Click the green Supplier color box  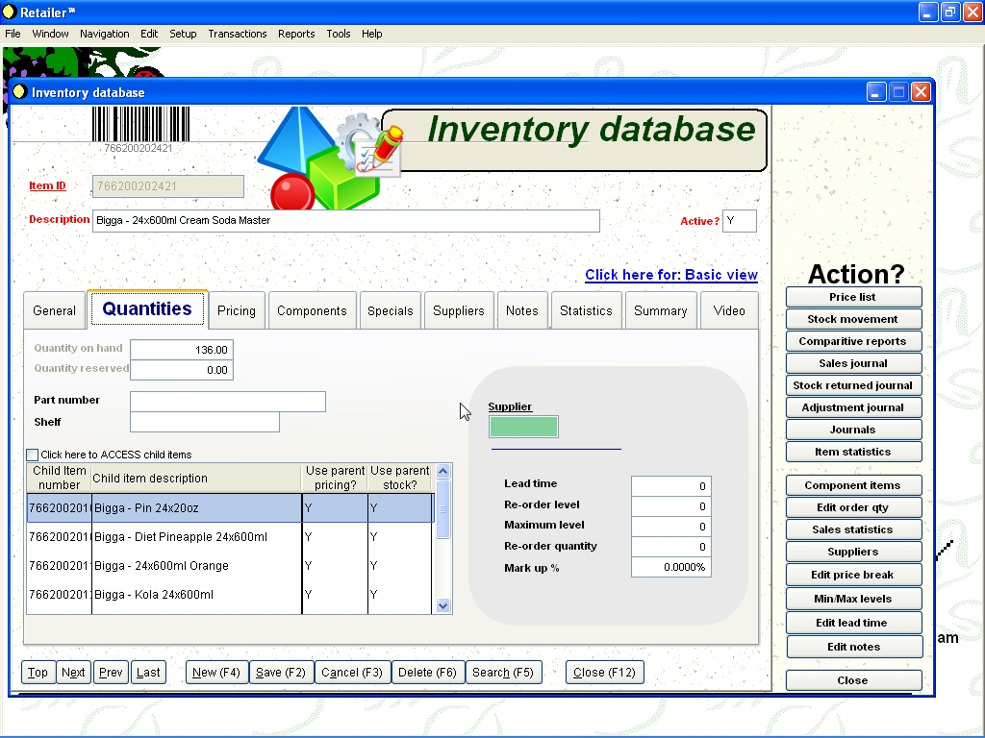(523, 427)
